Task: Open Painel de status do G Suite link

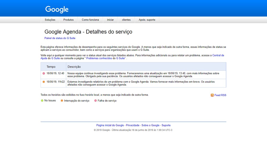Action: [60, 38]
